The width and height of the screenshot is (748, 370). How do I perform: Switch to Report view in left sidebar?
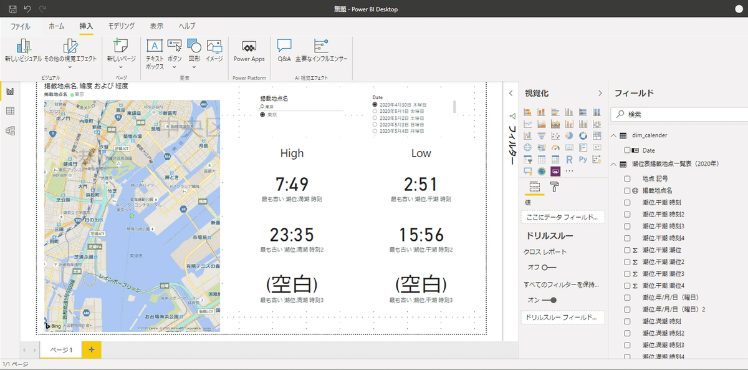(10, 91)
